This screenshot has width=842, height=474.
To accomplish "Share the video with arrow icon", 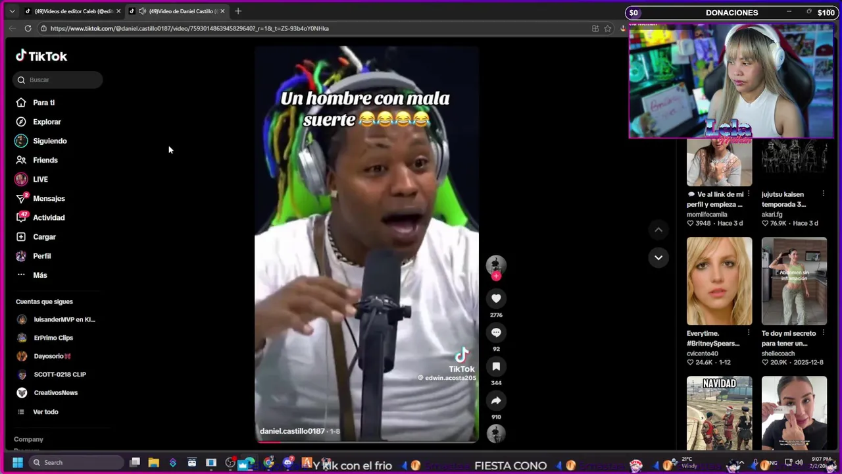I will click(x=496, y=400).
